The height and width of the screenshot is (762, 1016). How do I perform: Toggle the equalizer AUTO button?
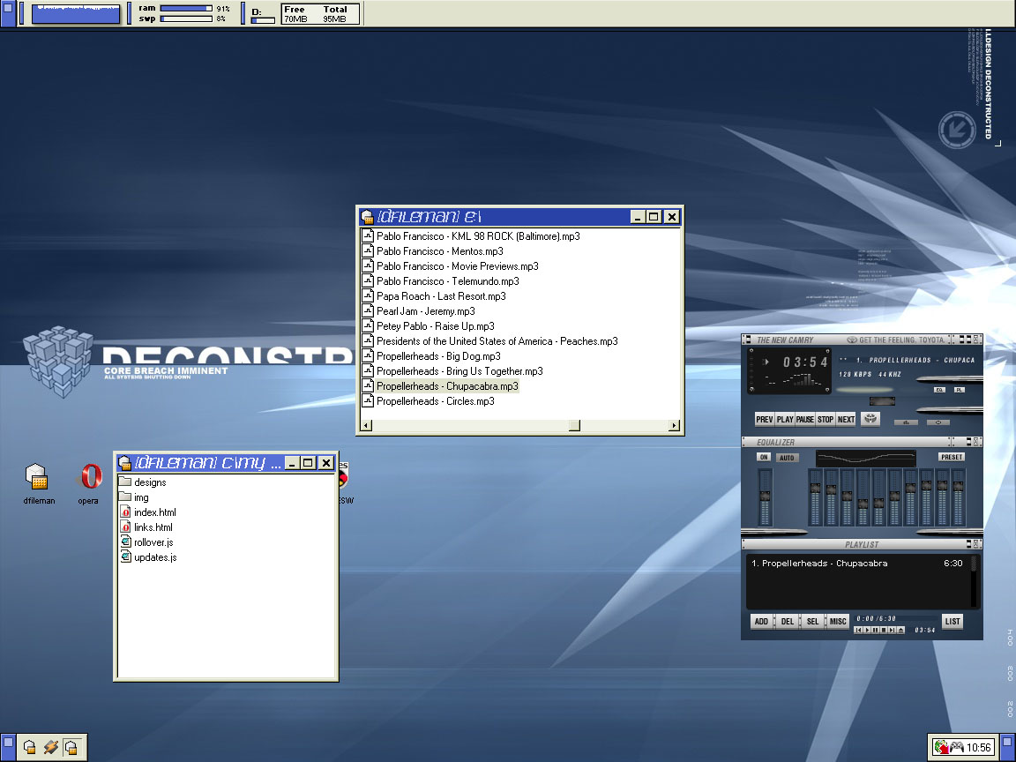click(787, 458)
